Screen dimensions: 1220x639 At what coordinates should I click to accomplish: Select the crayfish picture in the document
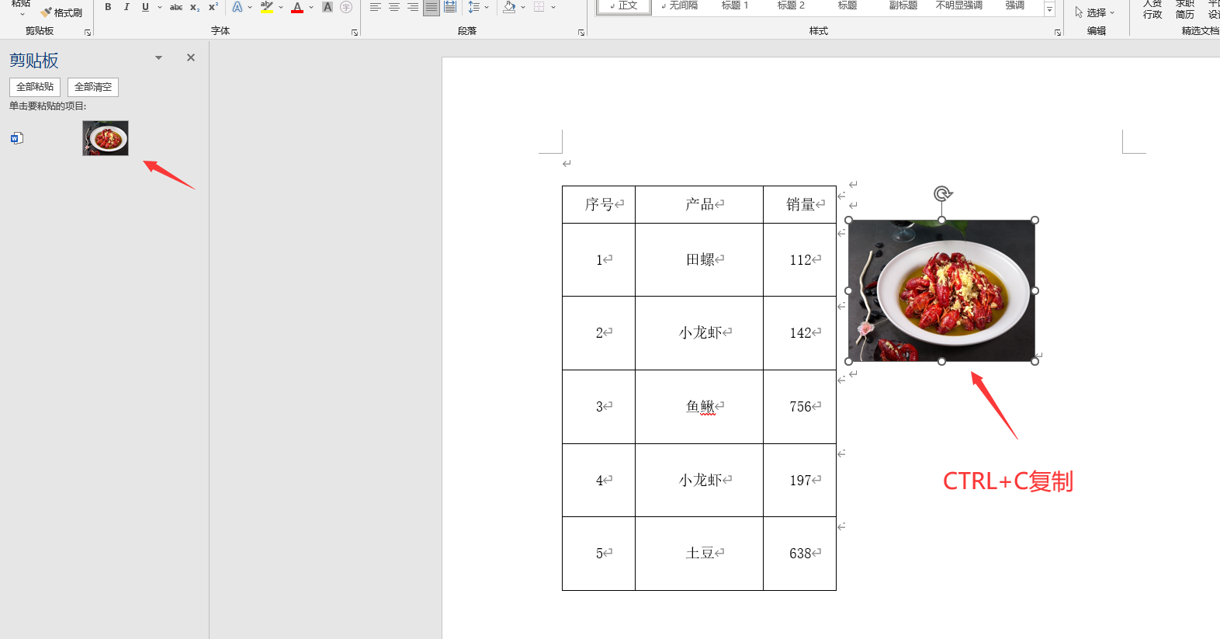941,290
